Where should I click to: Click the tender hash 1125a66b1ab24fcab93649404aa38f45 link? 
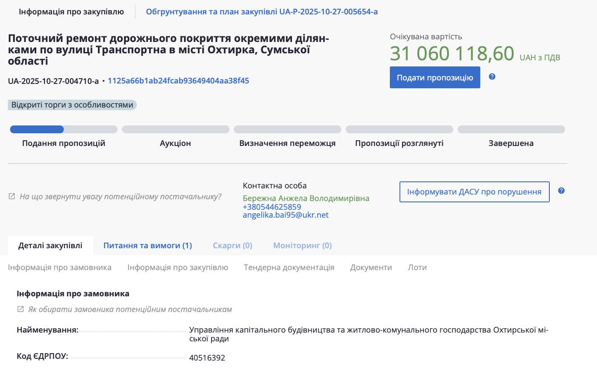pos(178,81)
